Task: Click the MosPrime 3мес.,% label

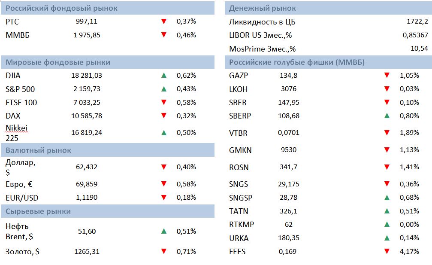Action: coord(263,49)
